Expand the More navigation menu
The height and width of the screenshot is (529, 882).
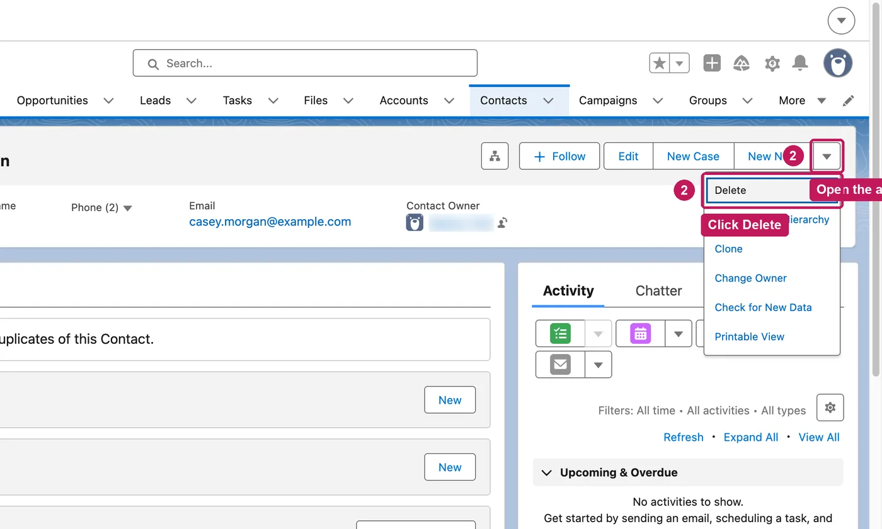(802, 101)
